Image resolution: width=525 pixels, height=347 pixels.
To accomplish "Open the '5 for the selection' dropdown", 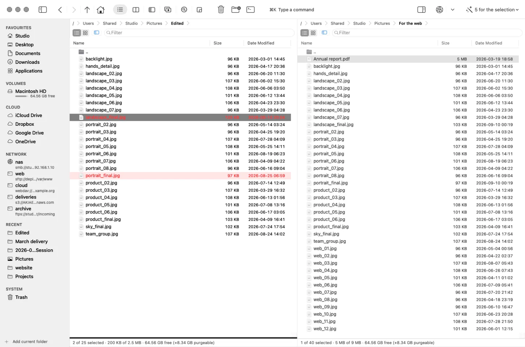I will click(x=497, y=10).
